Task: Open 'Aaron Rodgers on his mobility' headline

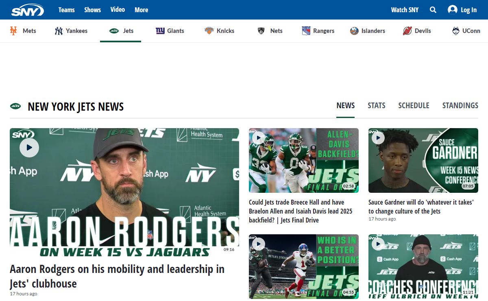Action: [x=117, y=276]
